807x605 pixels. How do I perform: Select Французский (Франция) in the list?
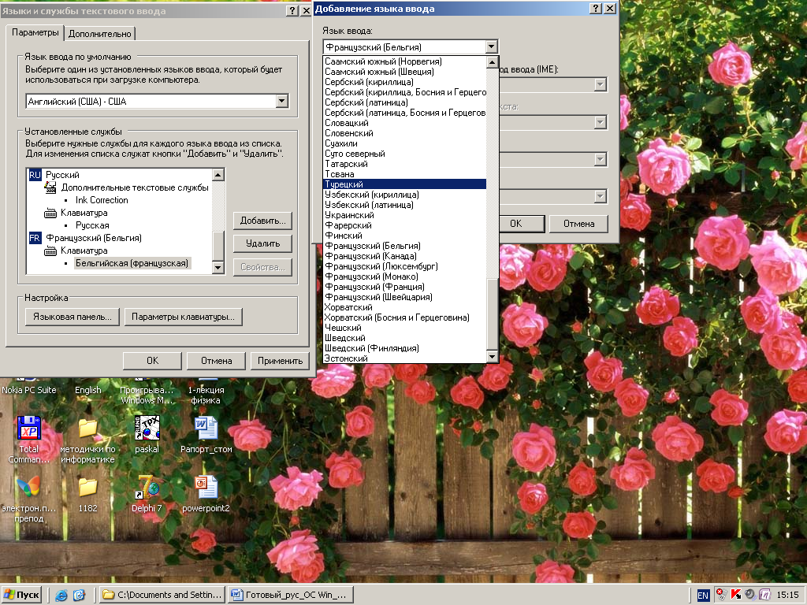point(404,287)
